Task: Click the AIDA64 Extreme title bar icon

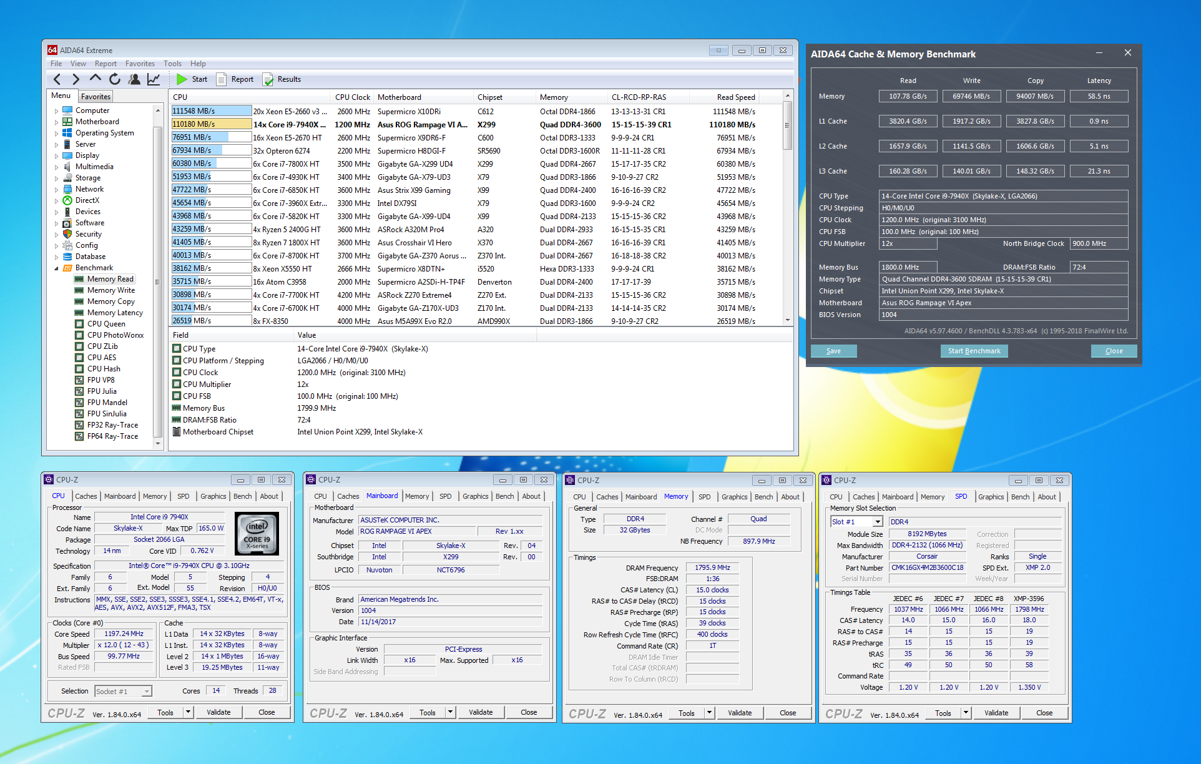Action: coord(52,50)
